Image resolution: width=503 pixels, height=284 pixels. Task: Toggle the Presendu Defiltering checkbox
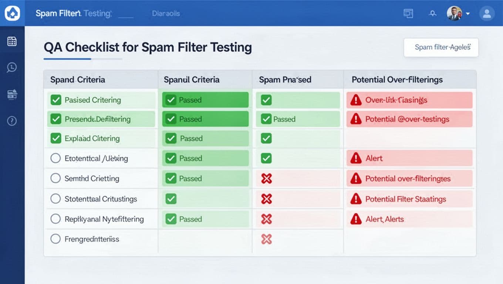55,119
